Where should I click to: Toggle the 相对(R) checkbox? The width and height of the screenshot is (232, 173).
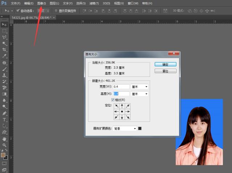coord(113,100)
